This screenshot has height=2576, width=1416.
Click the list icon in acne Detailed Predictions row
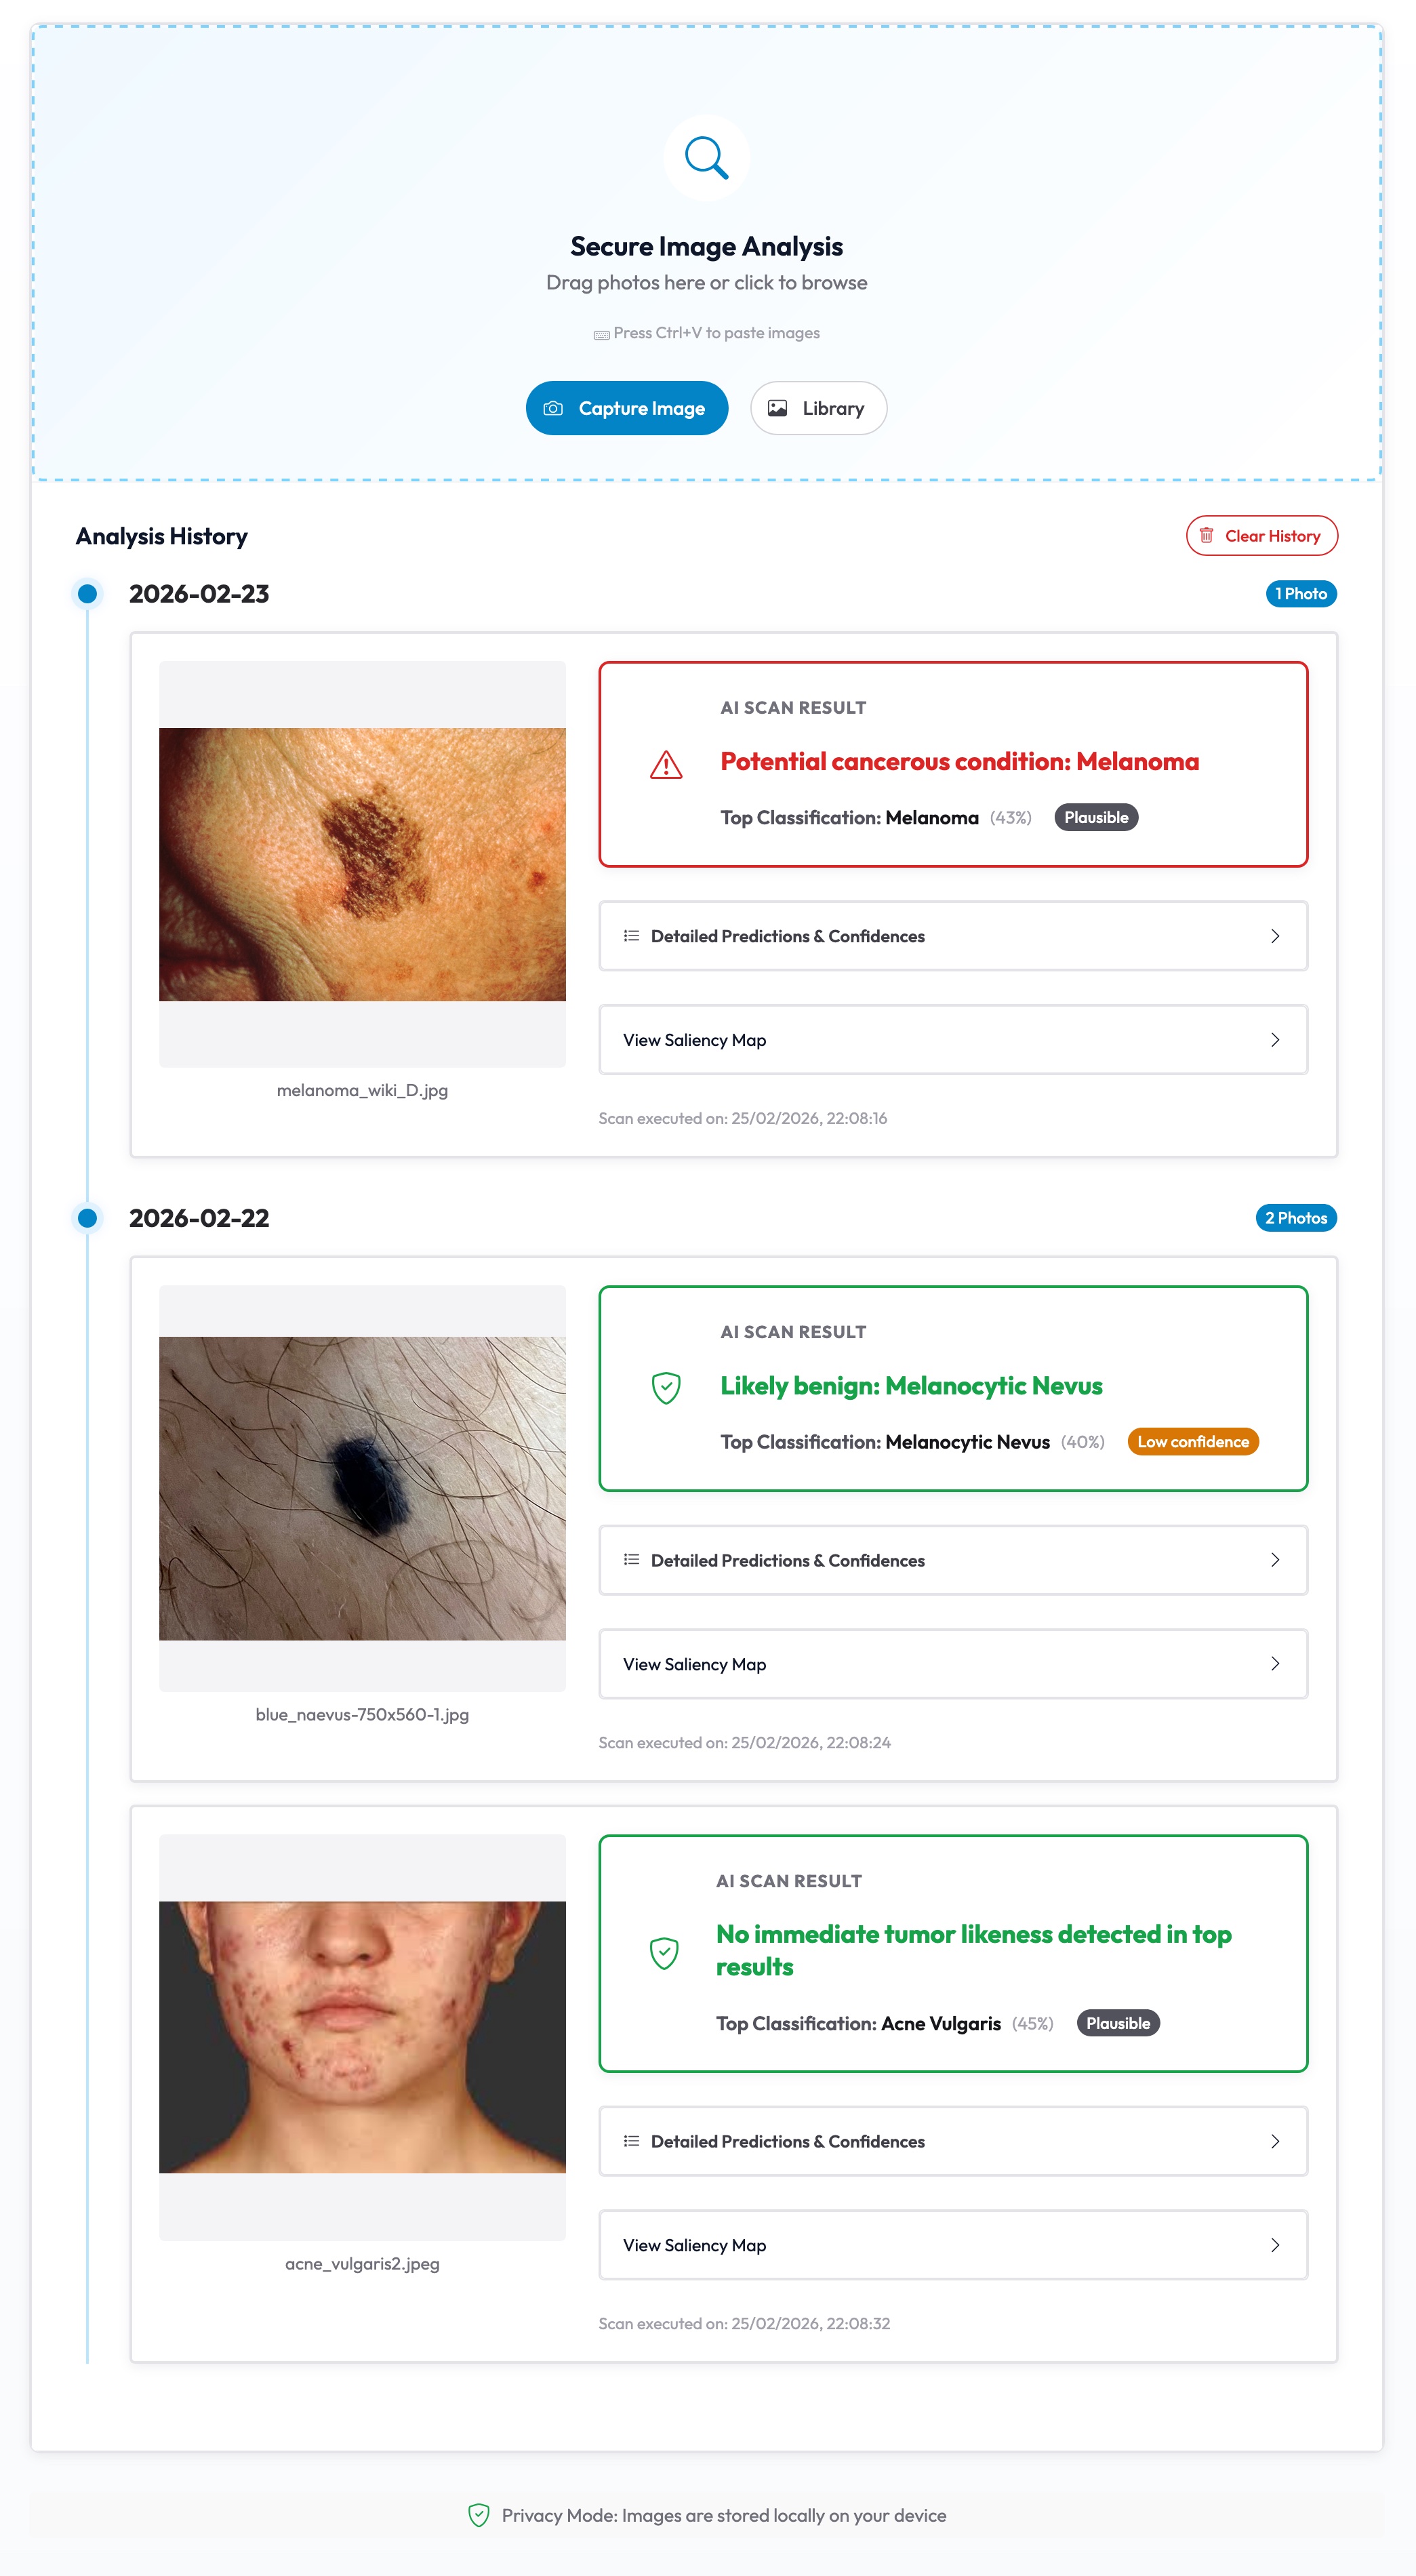click(x=631, y=2141)
